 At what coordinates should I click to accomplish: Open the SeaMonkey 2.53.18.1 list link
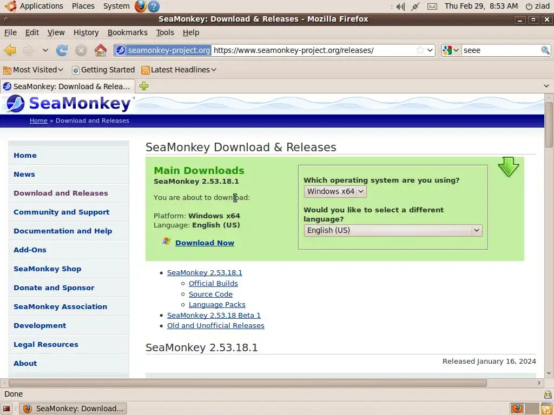(x=205, y=273)
